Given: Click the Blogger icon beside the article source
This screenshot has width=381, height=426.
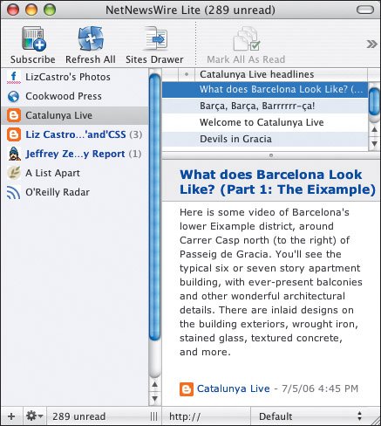Looking at the screenshot, I should (187, 389).
